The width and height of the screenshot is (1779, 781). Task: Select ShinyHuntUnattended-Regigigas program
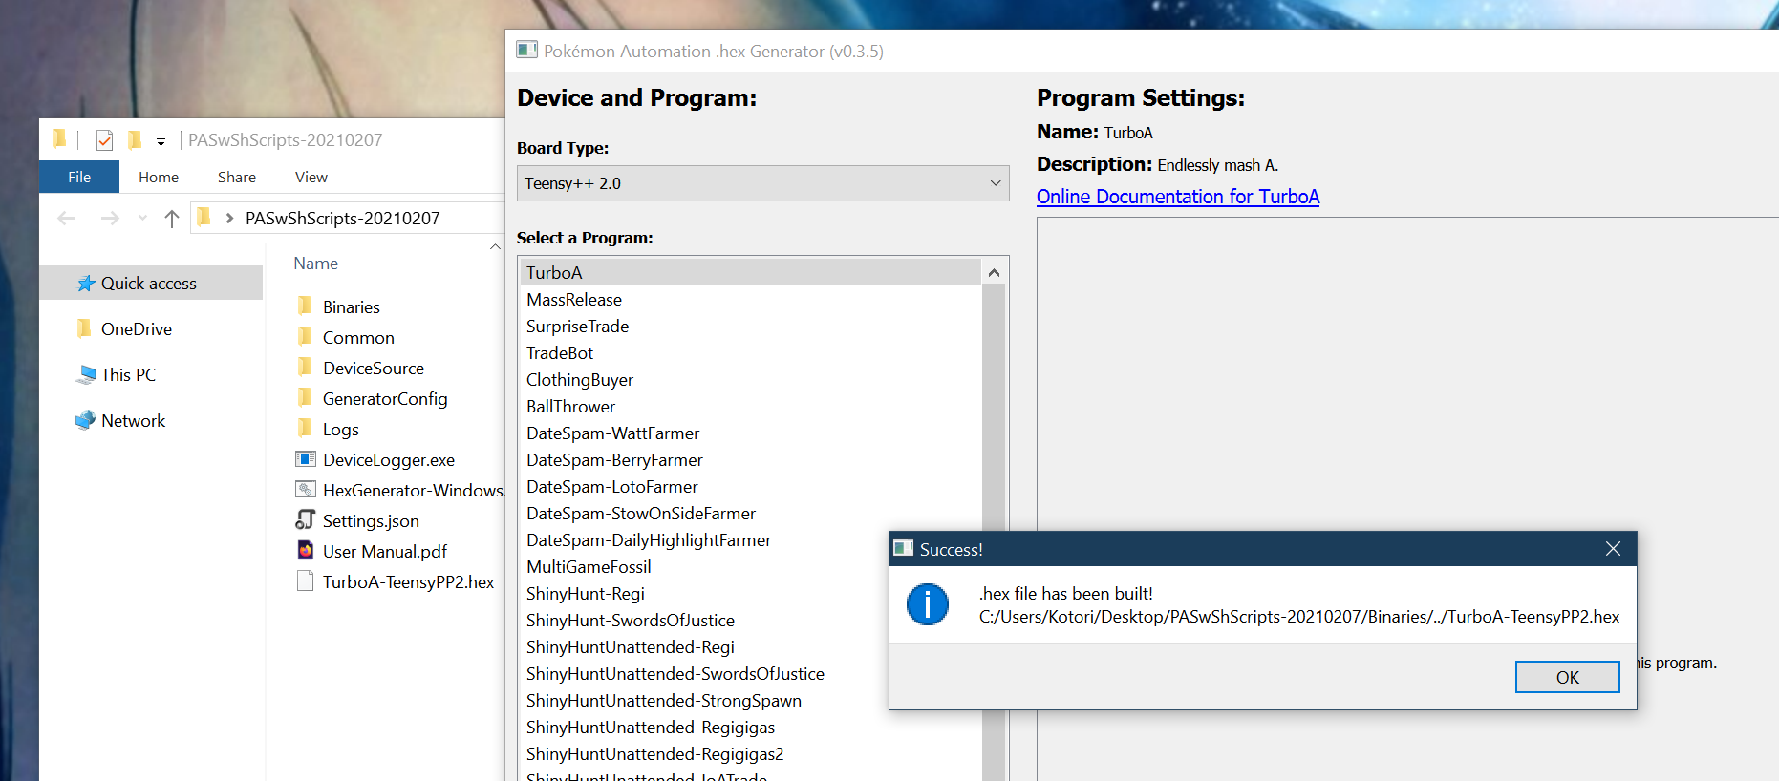pos(751,727)
